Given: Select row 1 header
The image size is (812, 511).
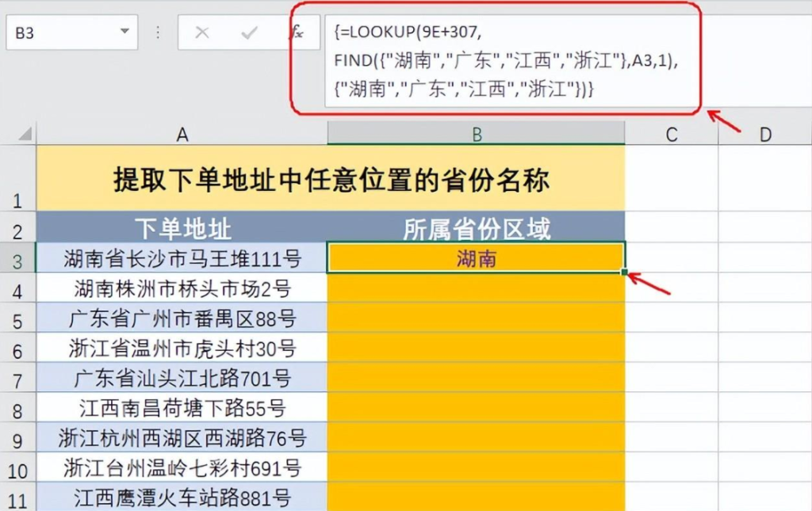Looking at the screenshot, I should [17, 178].
